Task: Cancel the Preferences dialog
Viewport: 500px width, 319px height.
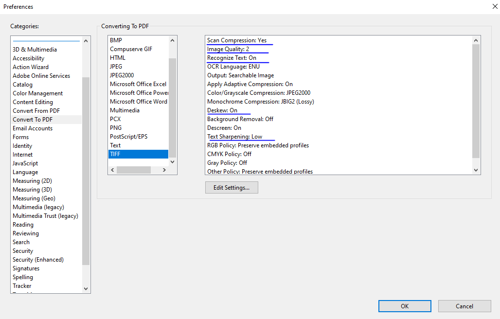Action: pos(464,306)
